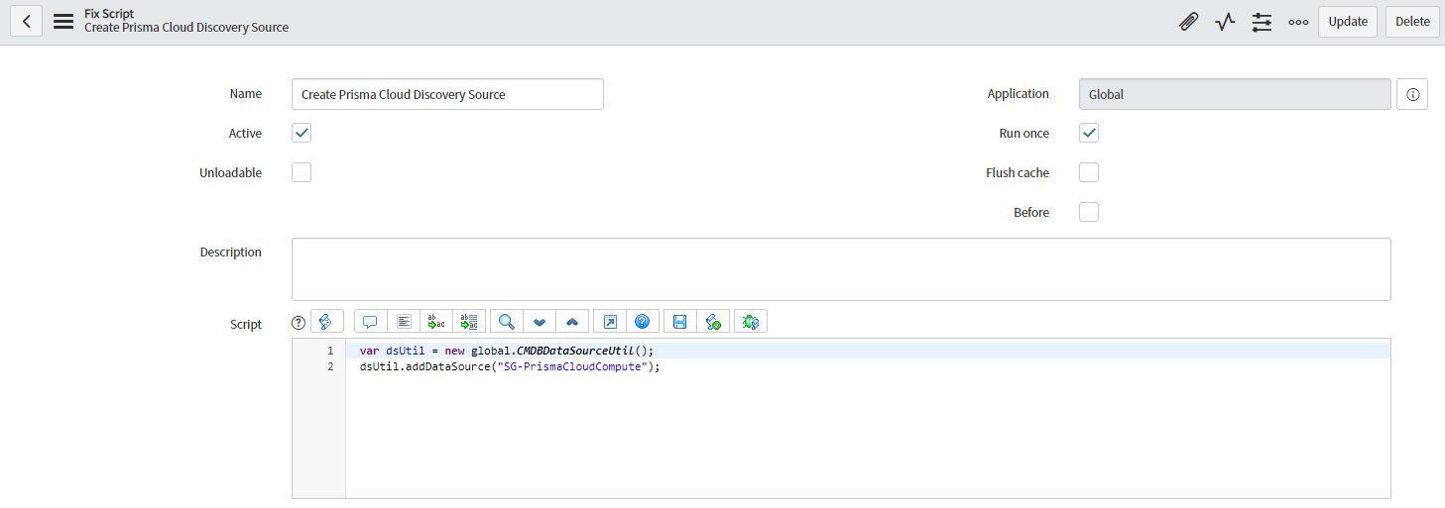
Task: Click the Update button
Action: coord(1348,22)
